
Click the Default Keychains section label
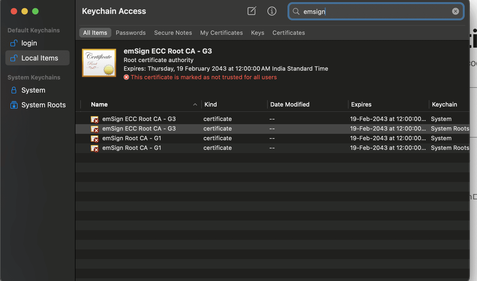click(34, 30)
